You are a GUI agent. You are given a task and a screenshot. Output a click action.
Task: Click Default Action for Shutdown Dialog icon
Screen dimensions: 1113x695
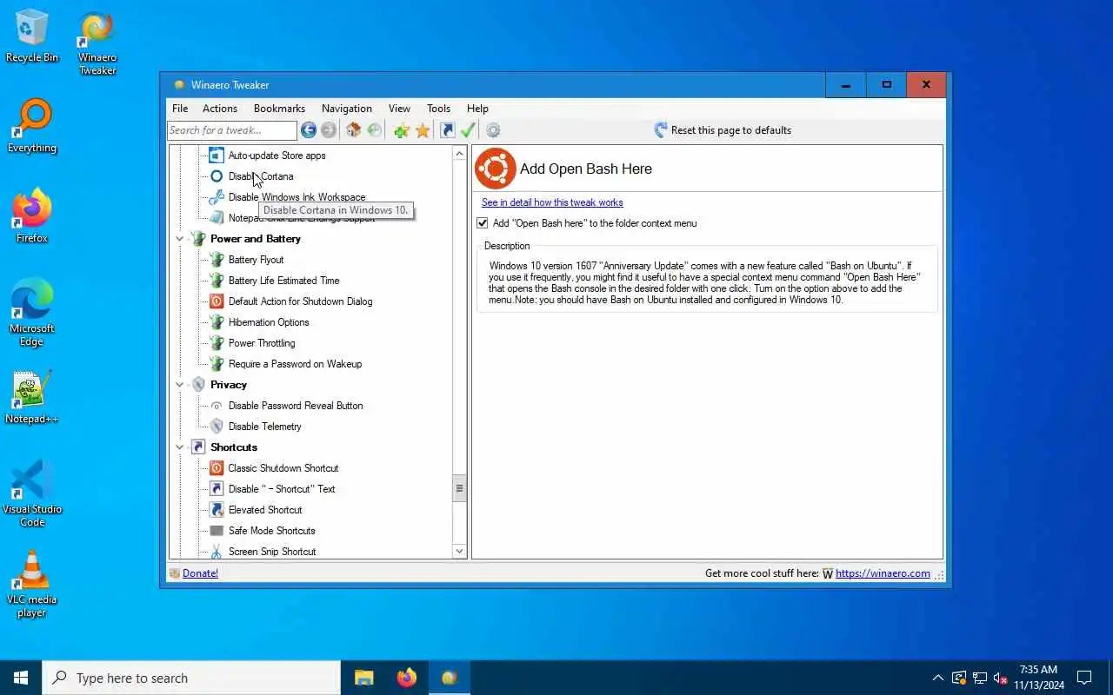tap(217, 301)
